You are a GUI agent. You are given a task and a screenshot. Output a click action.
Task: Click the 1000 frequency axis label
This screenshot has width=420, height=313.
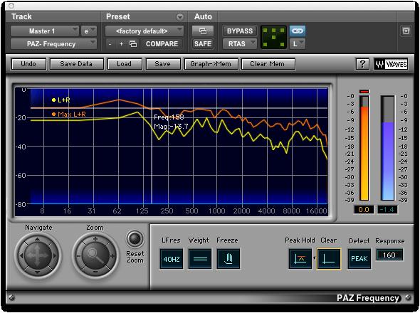216,211
